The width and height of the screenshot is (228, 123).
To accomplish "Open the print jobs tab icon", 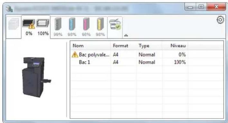I will pyautogui.click(x=14, y=24).
